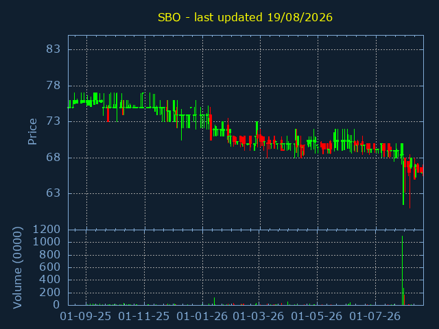439x329 pixels.
Task: Click the Volume (0000) axis title
Action: coord(17,268)
